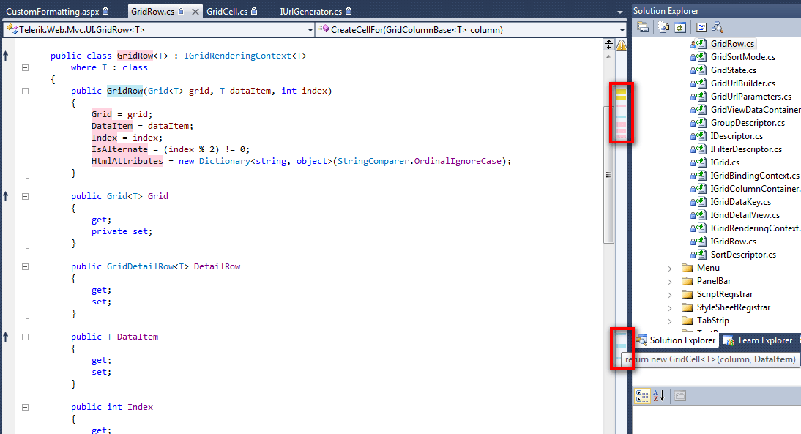The width and height of the screenshot is (801, 434).
Task: Click the vertical scrollbar thumb in editor
Action: pos(608,175)
